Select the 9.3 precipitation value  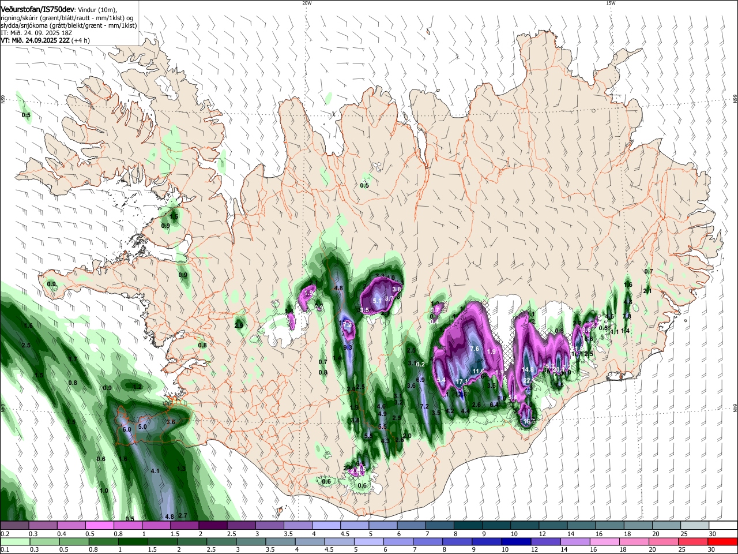348,347
